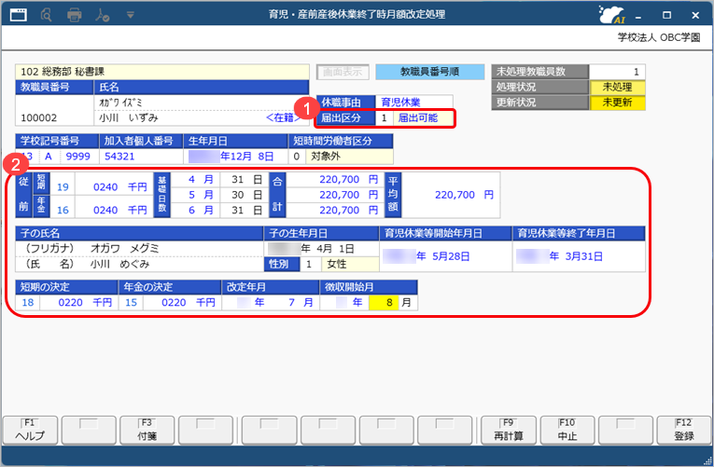Click the gender value 女性
Screen dimensions: 714x467
pos(337,264)
